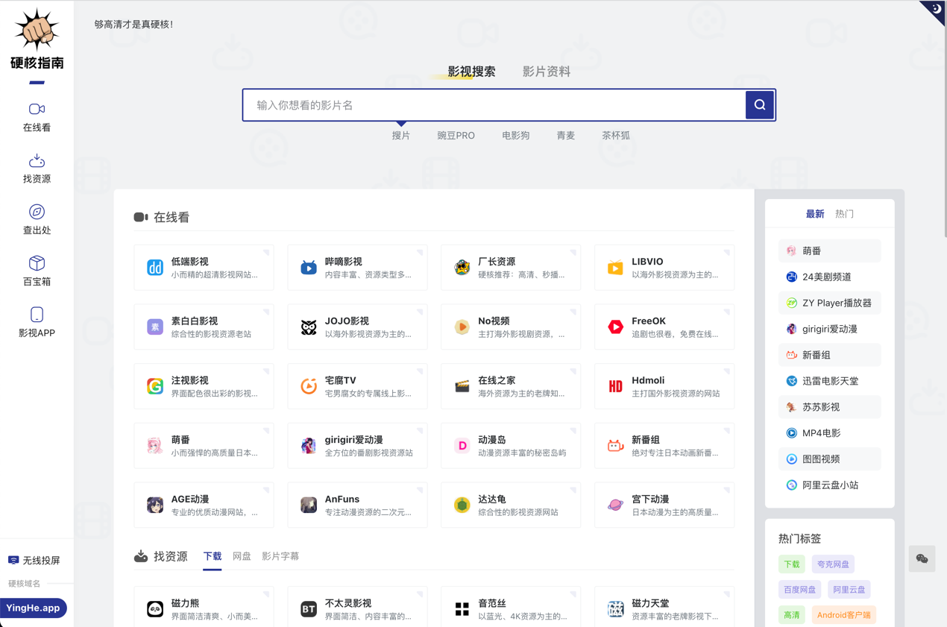
Task: Select 网盘 tab under 找资源
Action: [242, 557]
